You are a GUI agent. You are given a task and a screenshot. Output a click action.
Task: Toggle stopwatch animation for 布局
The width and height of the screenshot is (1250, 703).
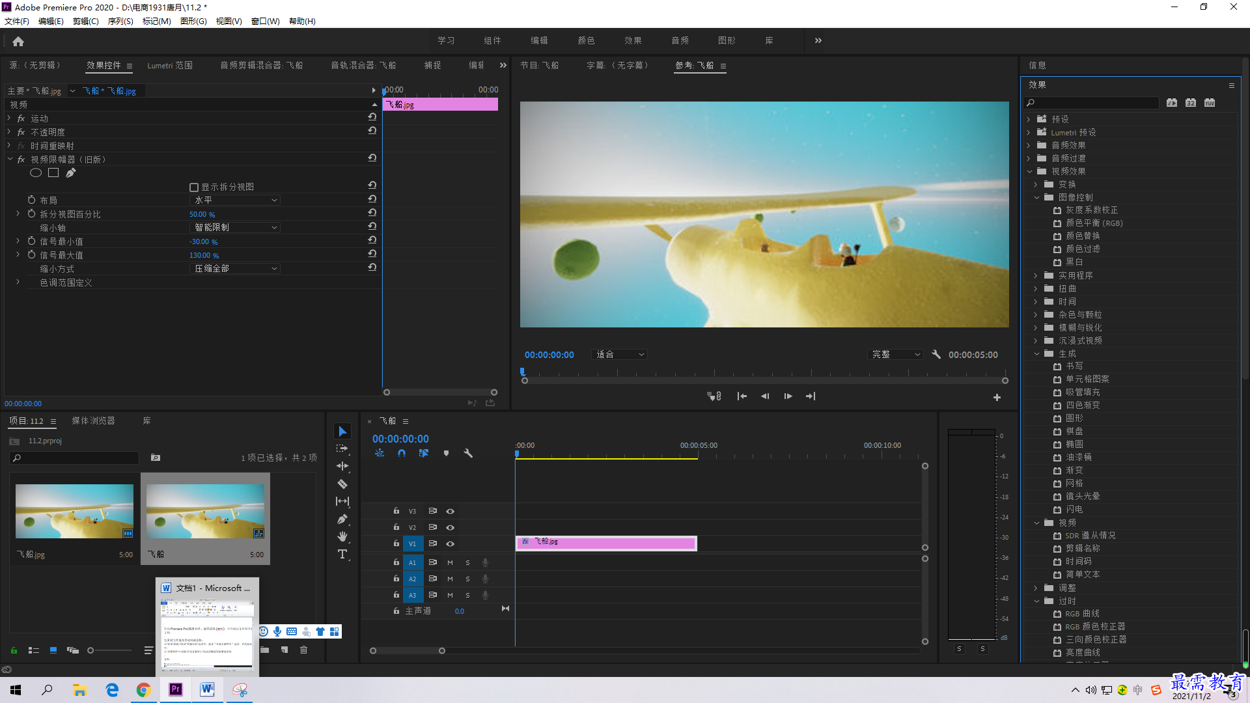pyautogui.click(x=31, y=200)
